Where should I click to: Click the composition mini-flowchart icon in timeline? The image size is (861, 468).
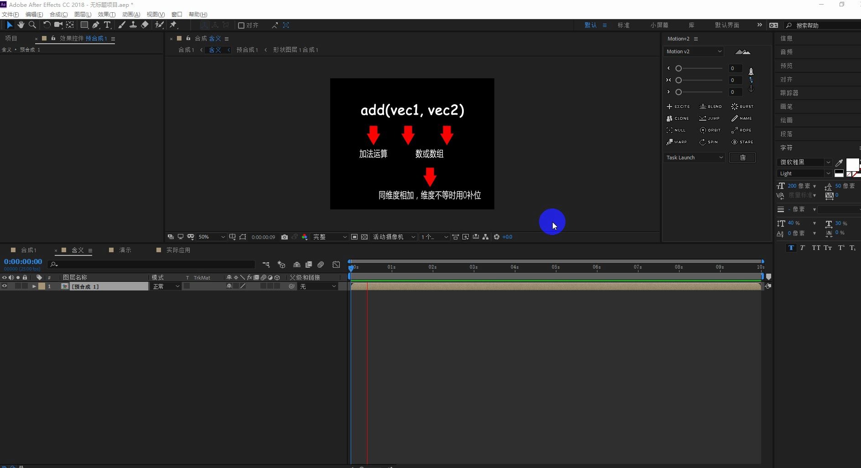(266, 265)
